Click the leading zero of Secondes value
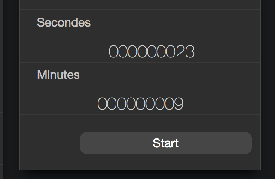 point(113,51)
